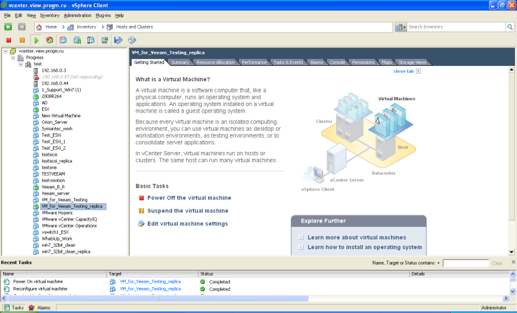This screenshot has height=313, width=517.
Task: Click the Clear filter button
Action: click(497, 263)
